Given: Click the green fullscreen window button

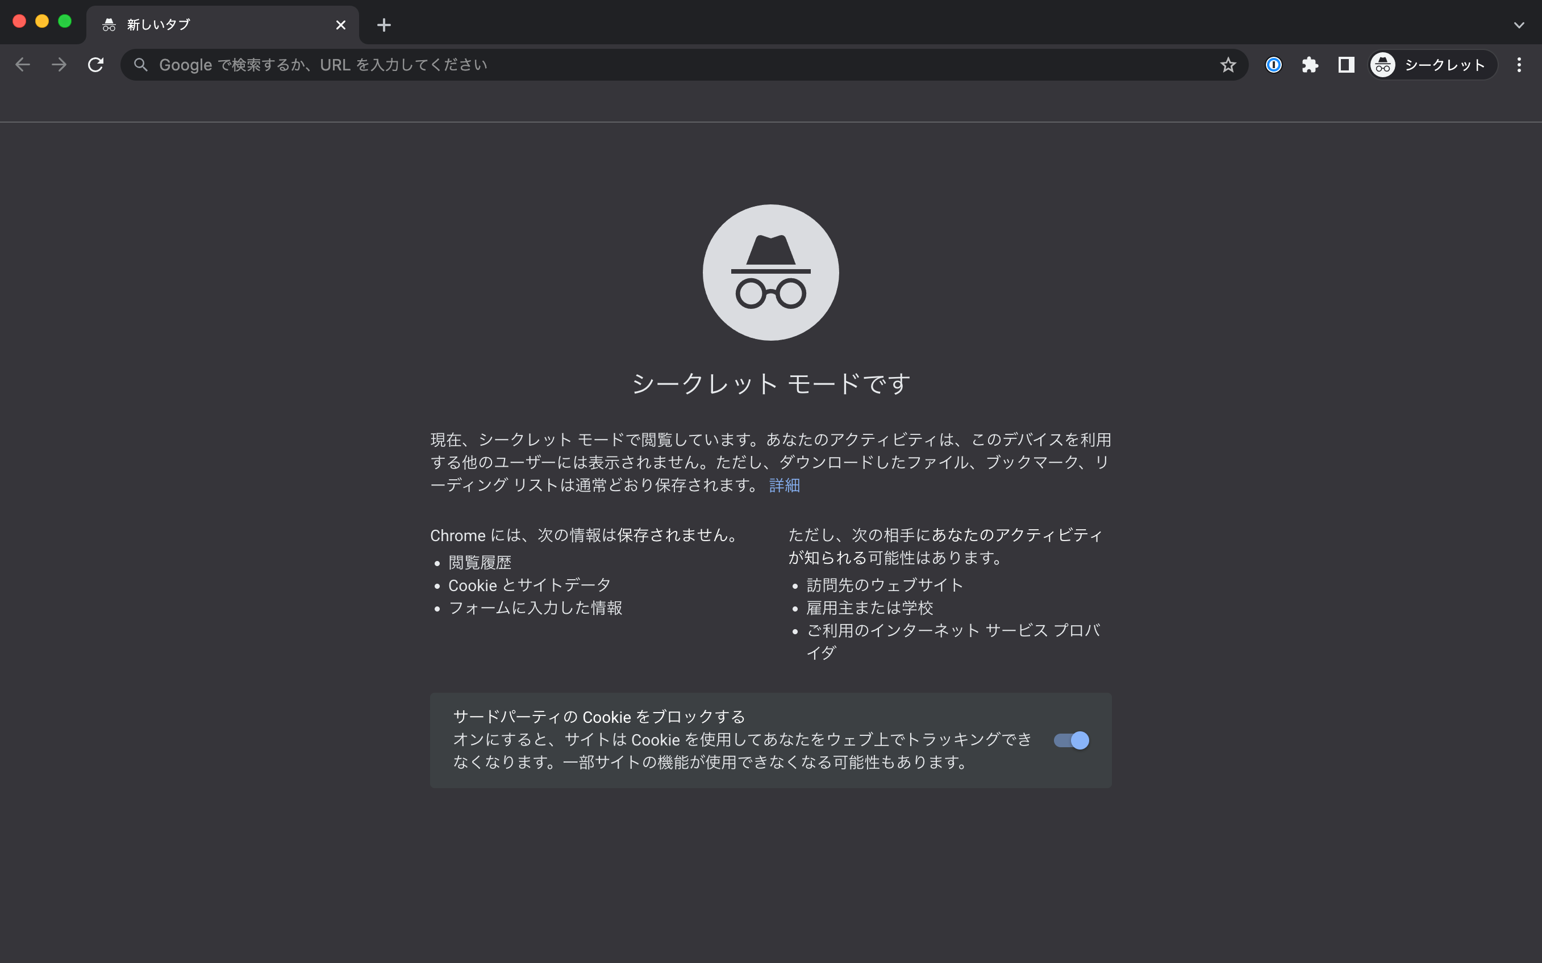Looking at the screenshot, I should point(64,21).
